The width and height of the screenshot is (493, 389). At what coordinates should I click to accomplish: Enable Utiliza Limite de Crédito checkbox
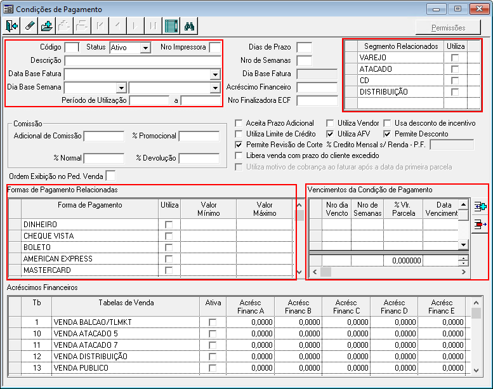click(239, 134)
